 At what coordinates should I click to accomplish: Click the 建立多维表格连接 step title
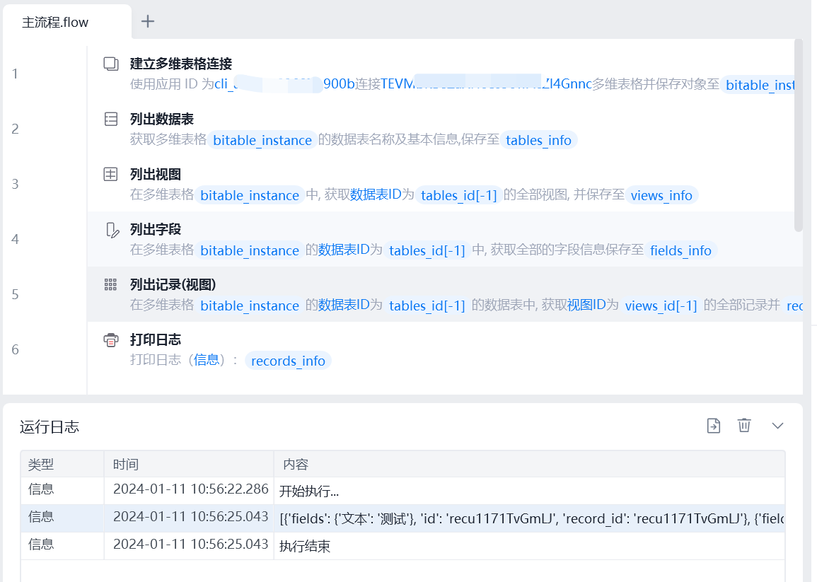pos(181,64)
